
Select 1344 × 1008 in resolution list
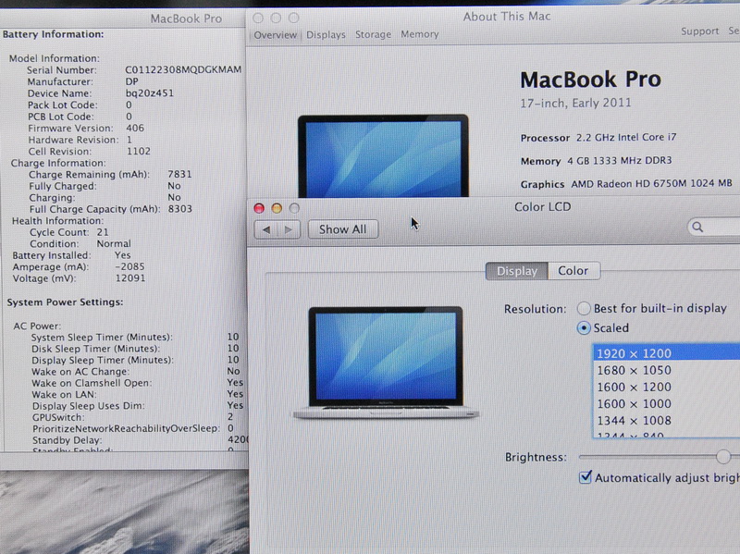(x=634, y=421)
